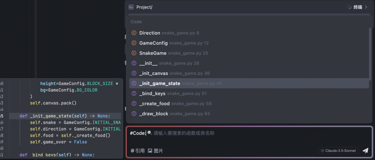The image size is (375, 160).
Task: Click the terminal icon beside Project/
Action: click(131, 7)
